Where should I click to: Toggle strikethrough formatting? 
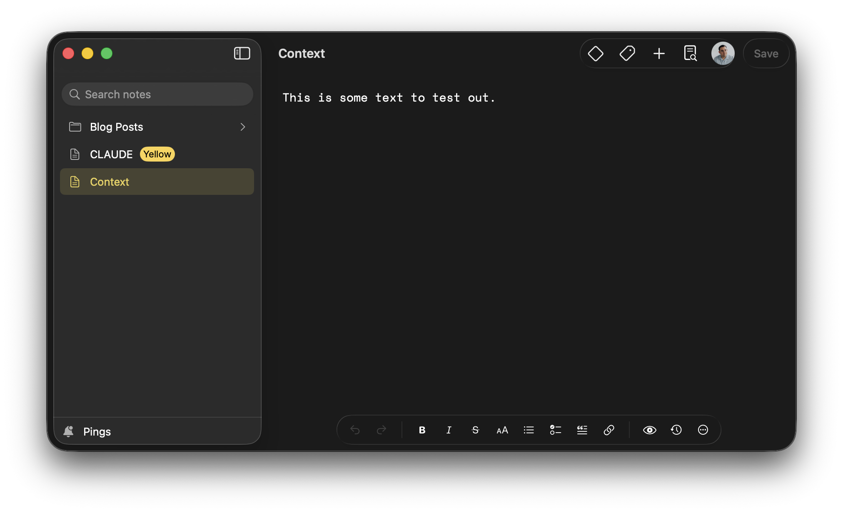(x=475, y=430)
